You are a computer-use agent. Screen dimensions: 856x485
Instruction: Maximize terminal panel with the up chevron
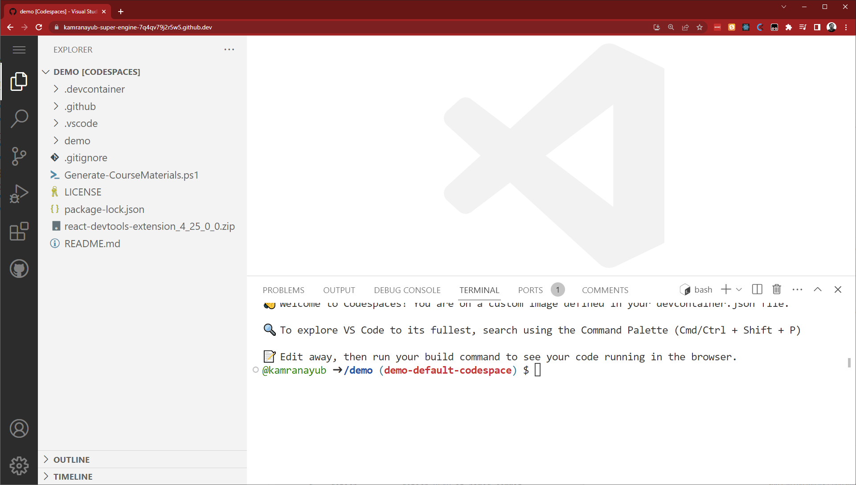click(817, 289)
